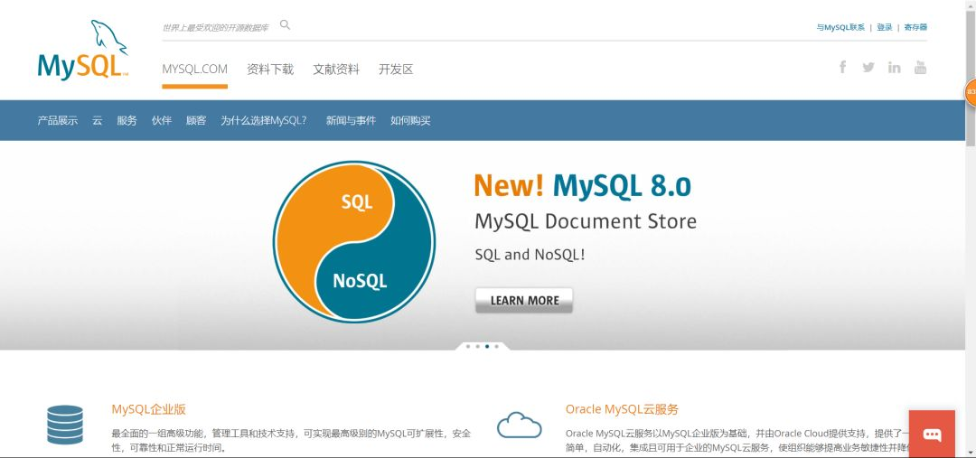Open the LinkedIn social icon
Screen dimensions: 976x458
pos(895,67)
